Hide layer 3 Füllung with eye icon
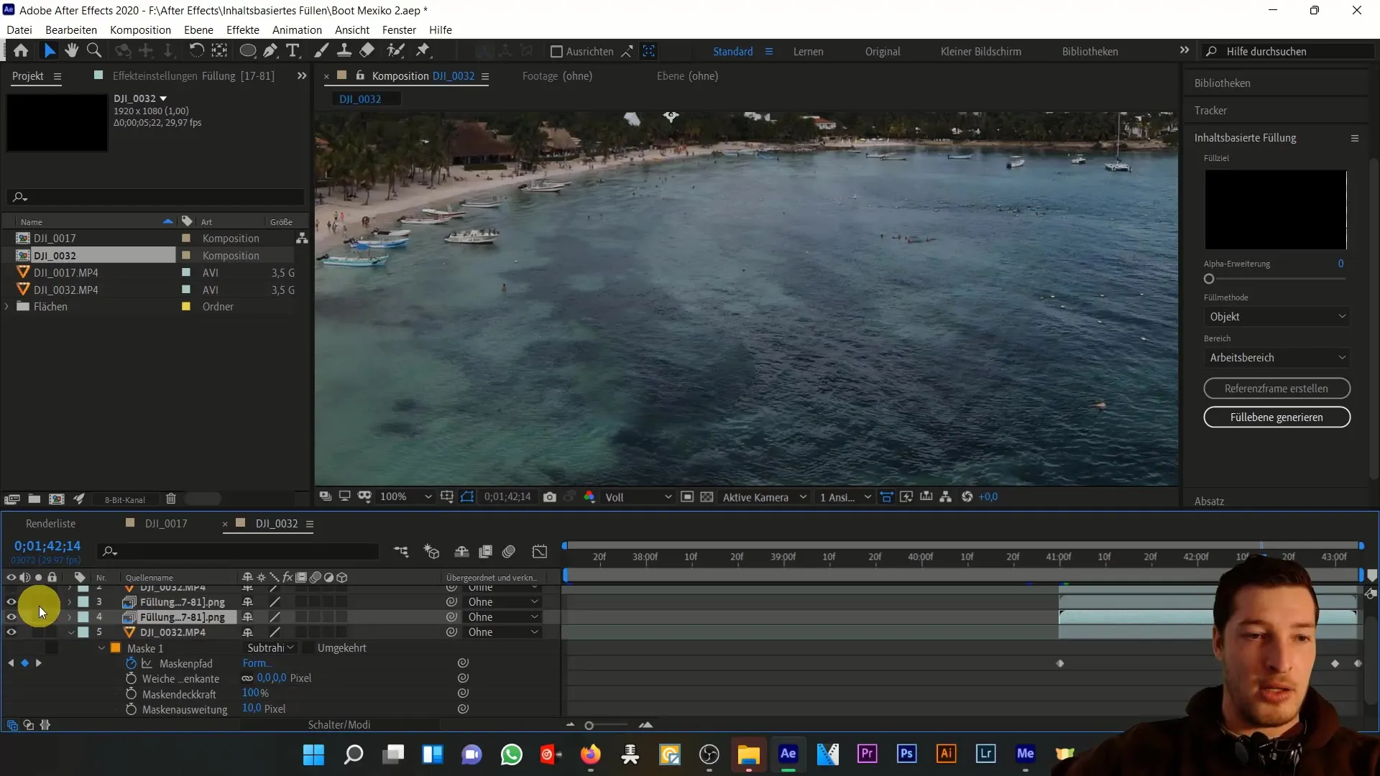 pyautogui.click(x=11, y=602)
